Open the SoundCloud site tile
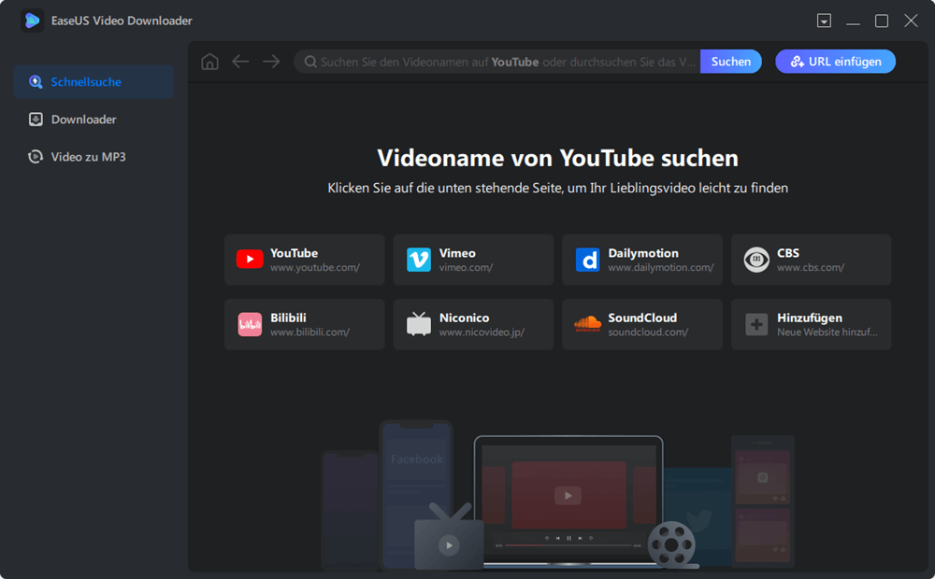 pyautogui.click(x=642, y=324)
